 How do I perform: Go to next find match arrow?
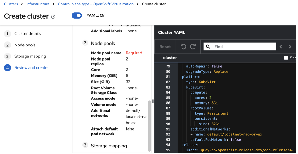click(290, 47)
